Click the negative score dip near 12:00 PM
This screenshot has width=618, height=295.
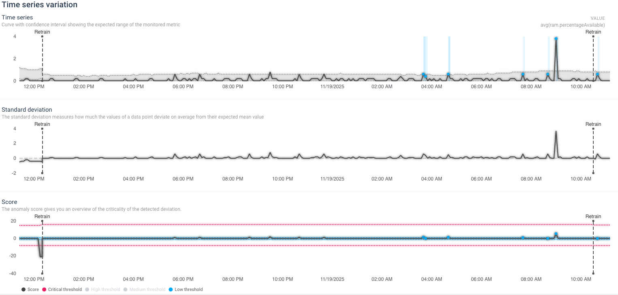click(40, 256)
